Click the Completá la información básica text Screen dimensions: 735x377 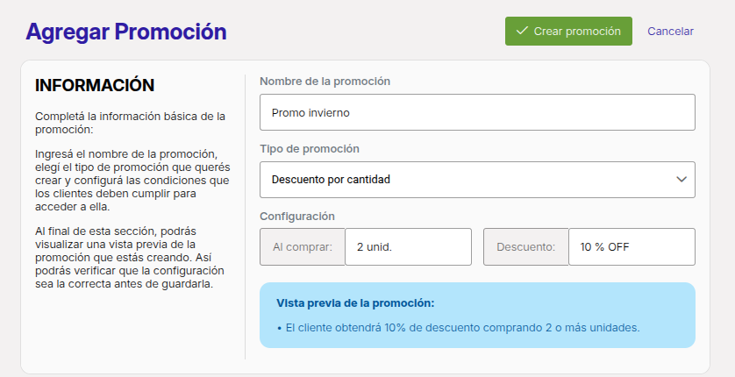[x=131, y=123]
